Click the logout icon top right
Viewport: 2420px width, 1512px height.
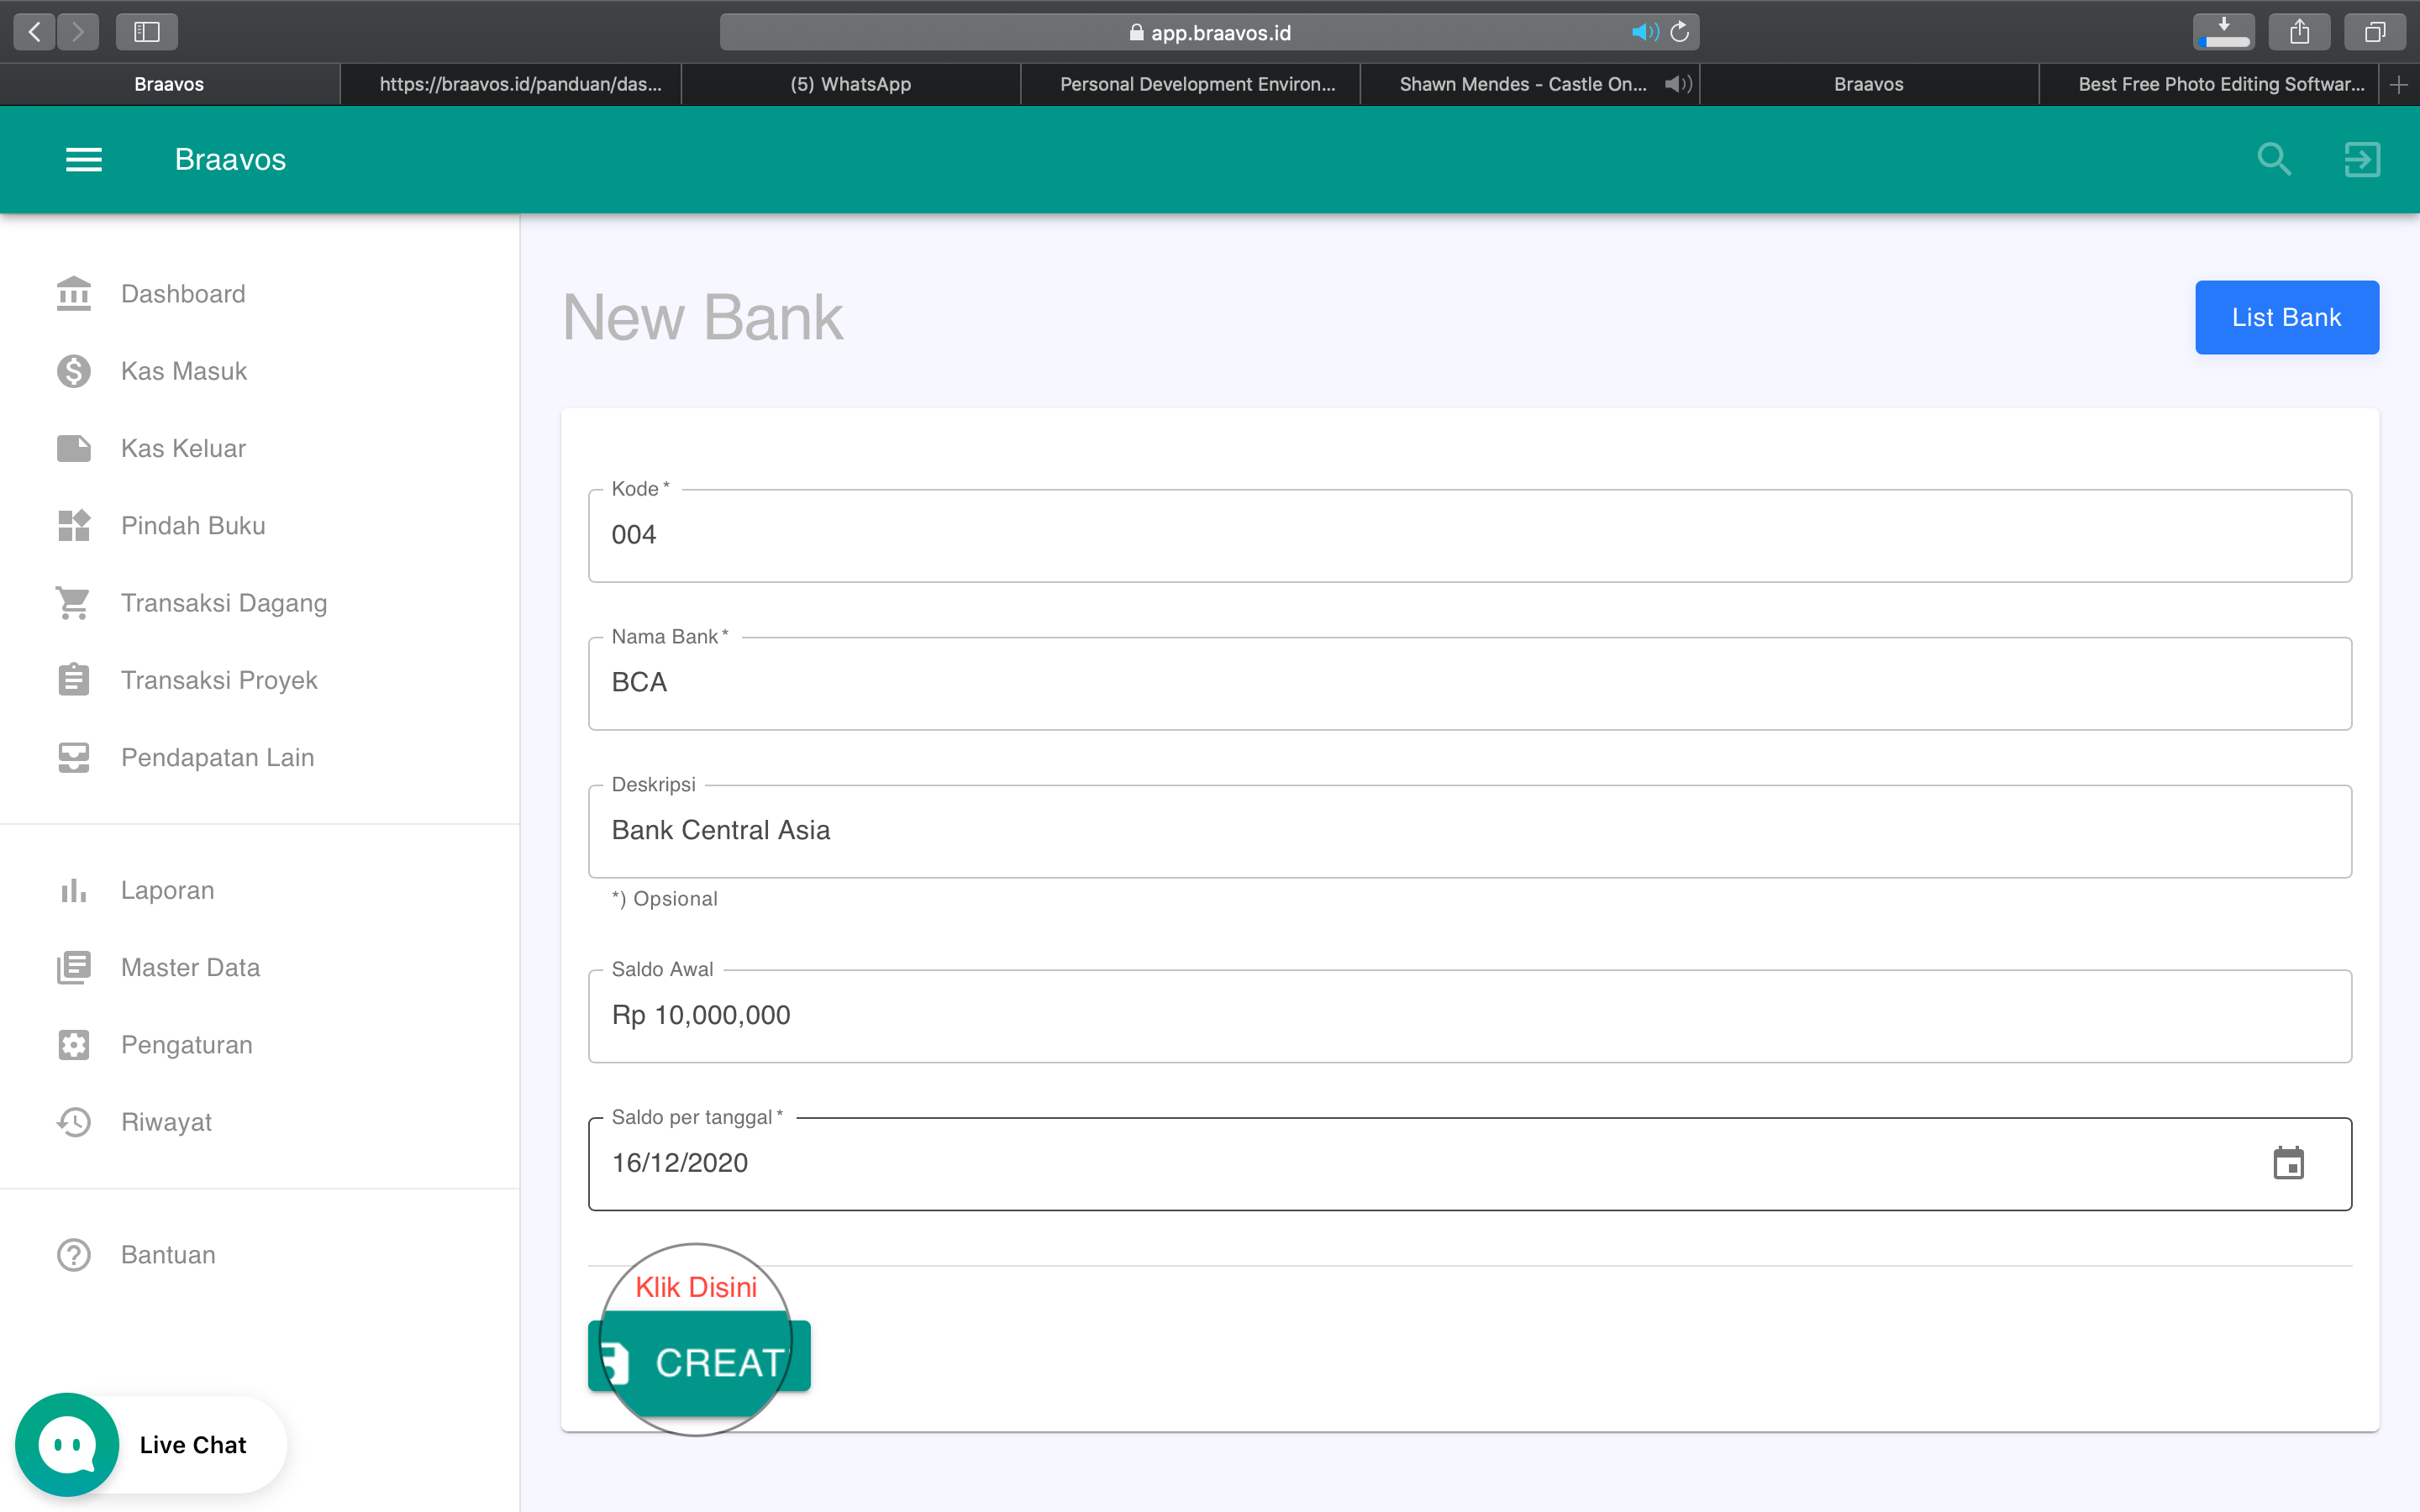point(2361,159)
